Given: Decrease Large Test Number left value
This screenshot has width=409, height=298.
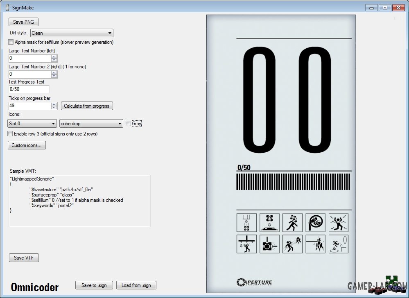Looking at the screenshot, I should tap(54, 60).
